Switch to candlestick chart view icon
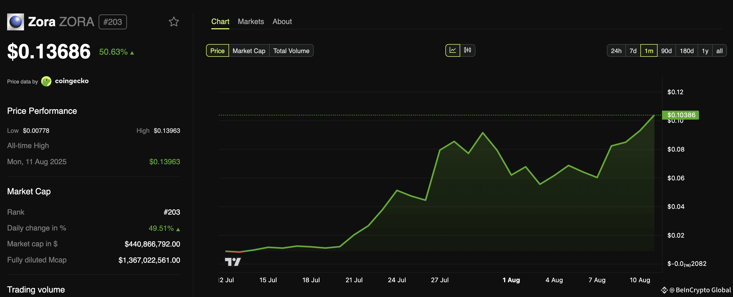Image resolution: width=733 pixels, height=297 pixels. (468, 50)
